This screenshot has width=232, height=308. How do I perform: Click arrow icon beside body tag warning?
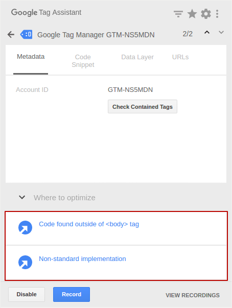[x=25, y=227]
